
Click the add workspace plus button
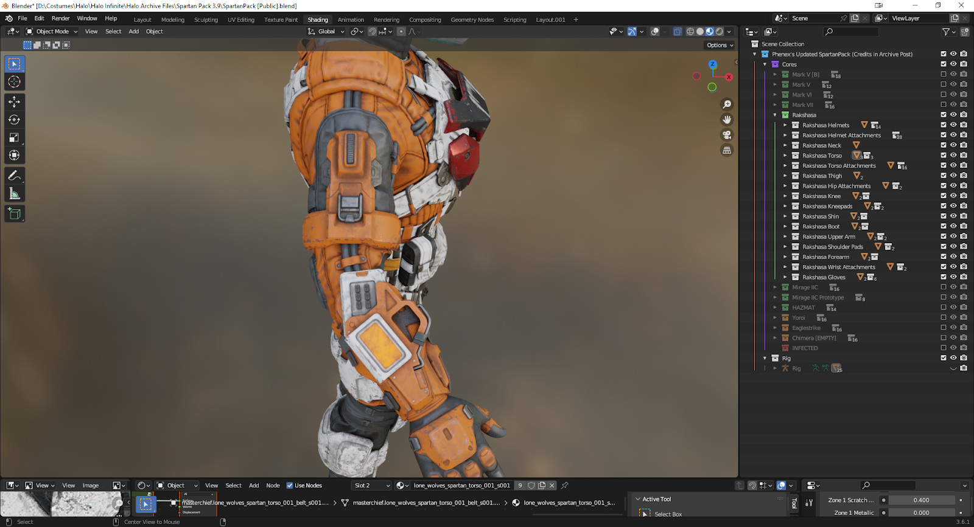[x=576, y=19]
